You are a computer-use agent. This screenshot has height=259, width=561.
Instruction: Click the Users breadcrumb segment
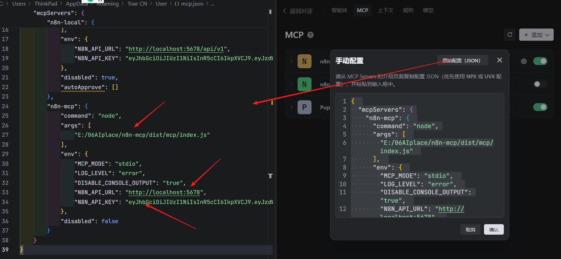pos(19,3)
